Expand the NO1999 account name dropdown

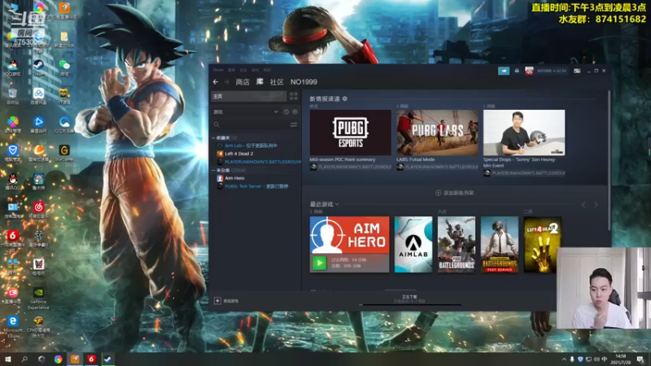(552, 71)
